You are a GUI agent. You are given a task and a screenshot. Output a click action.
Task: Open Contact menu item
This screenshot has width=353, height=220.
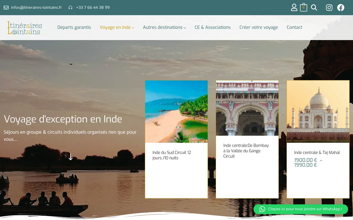pyautogui.click(x=295, y=27)
